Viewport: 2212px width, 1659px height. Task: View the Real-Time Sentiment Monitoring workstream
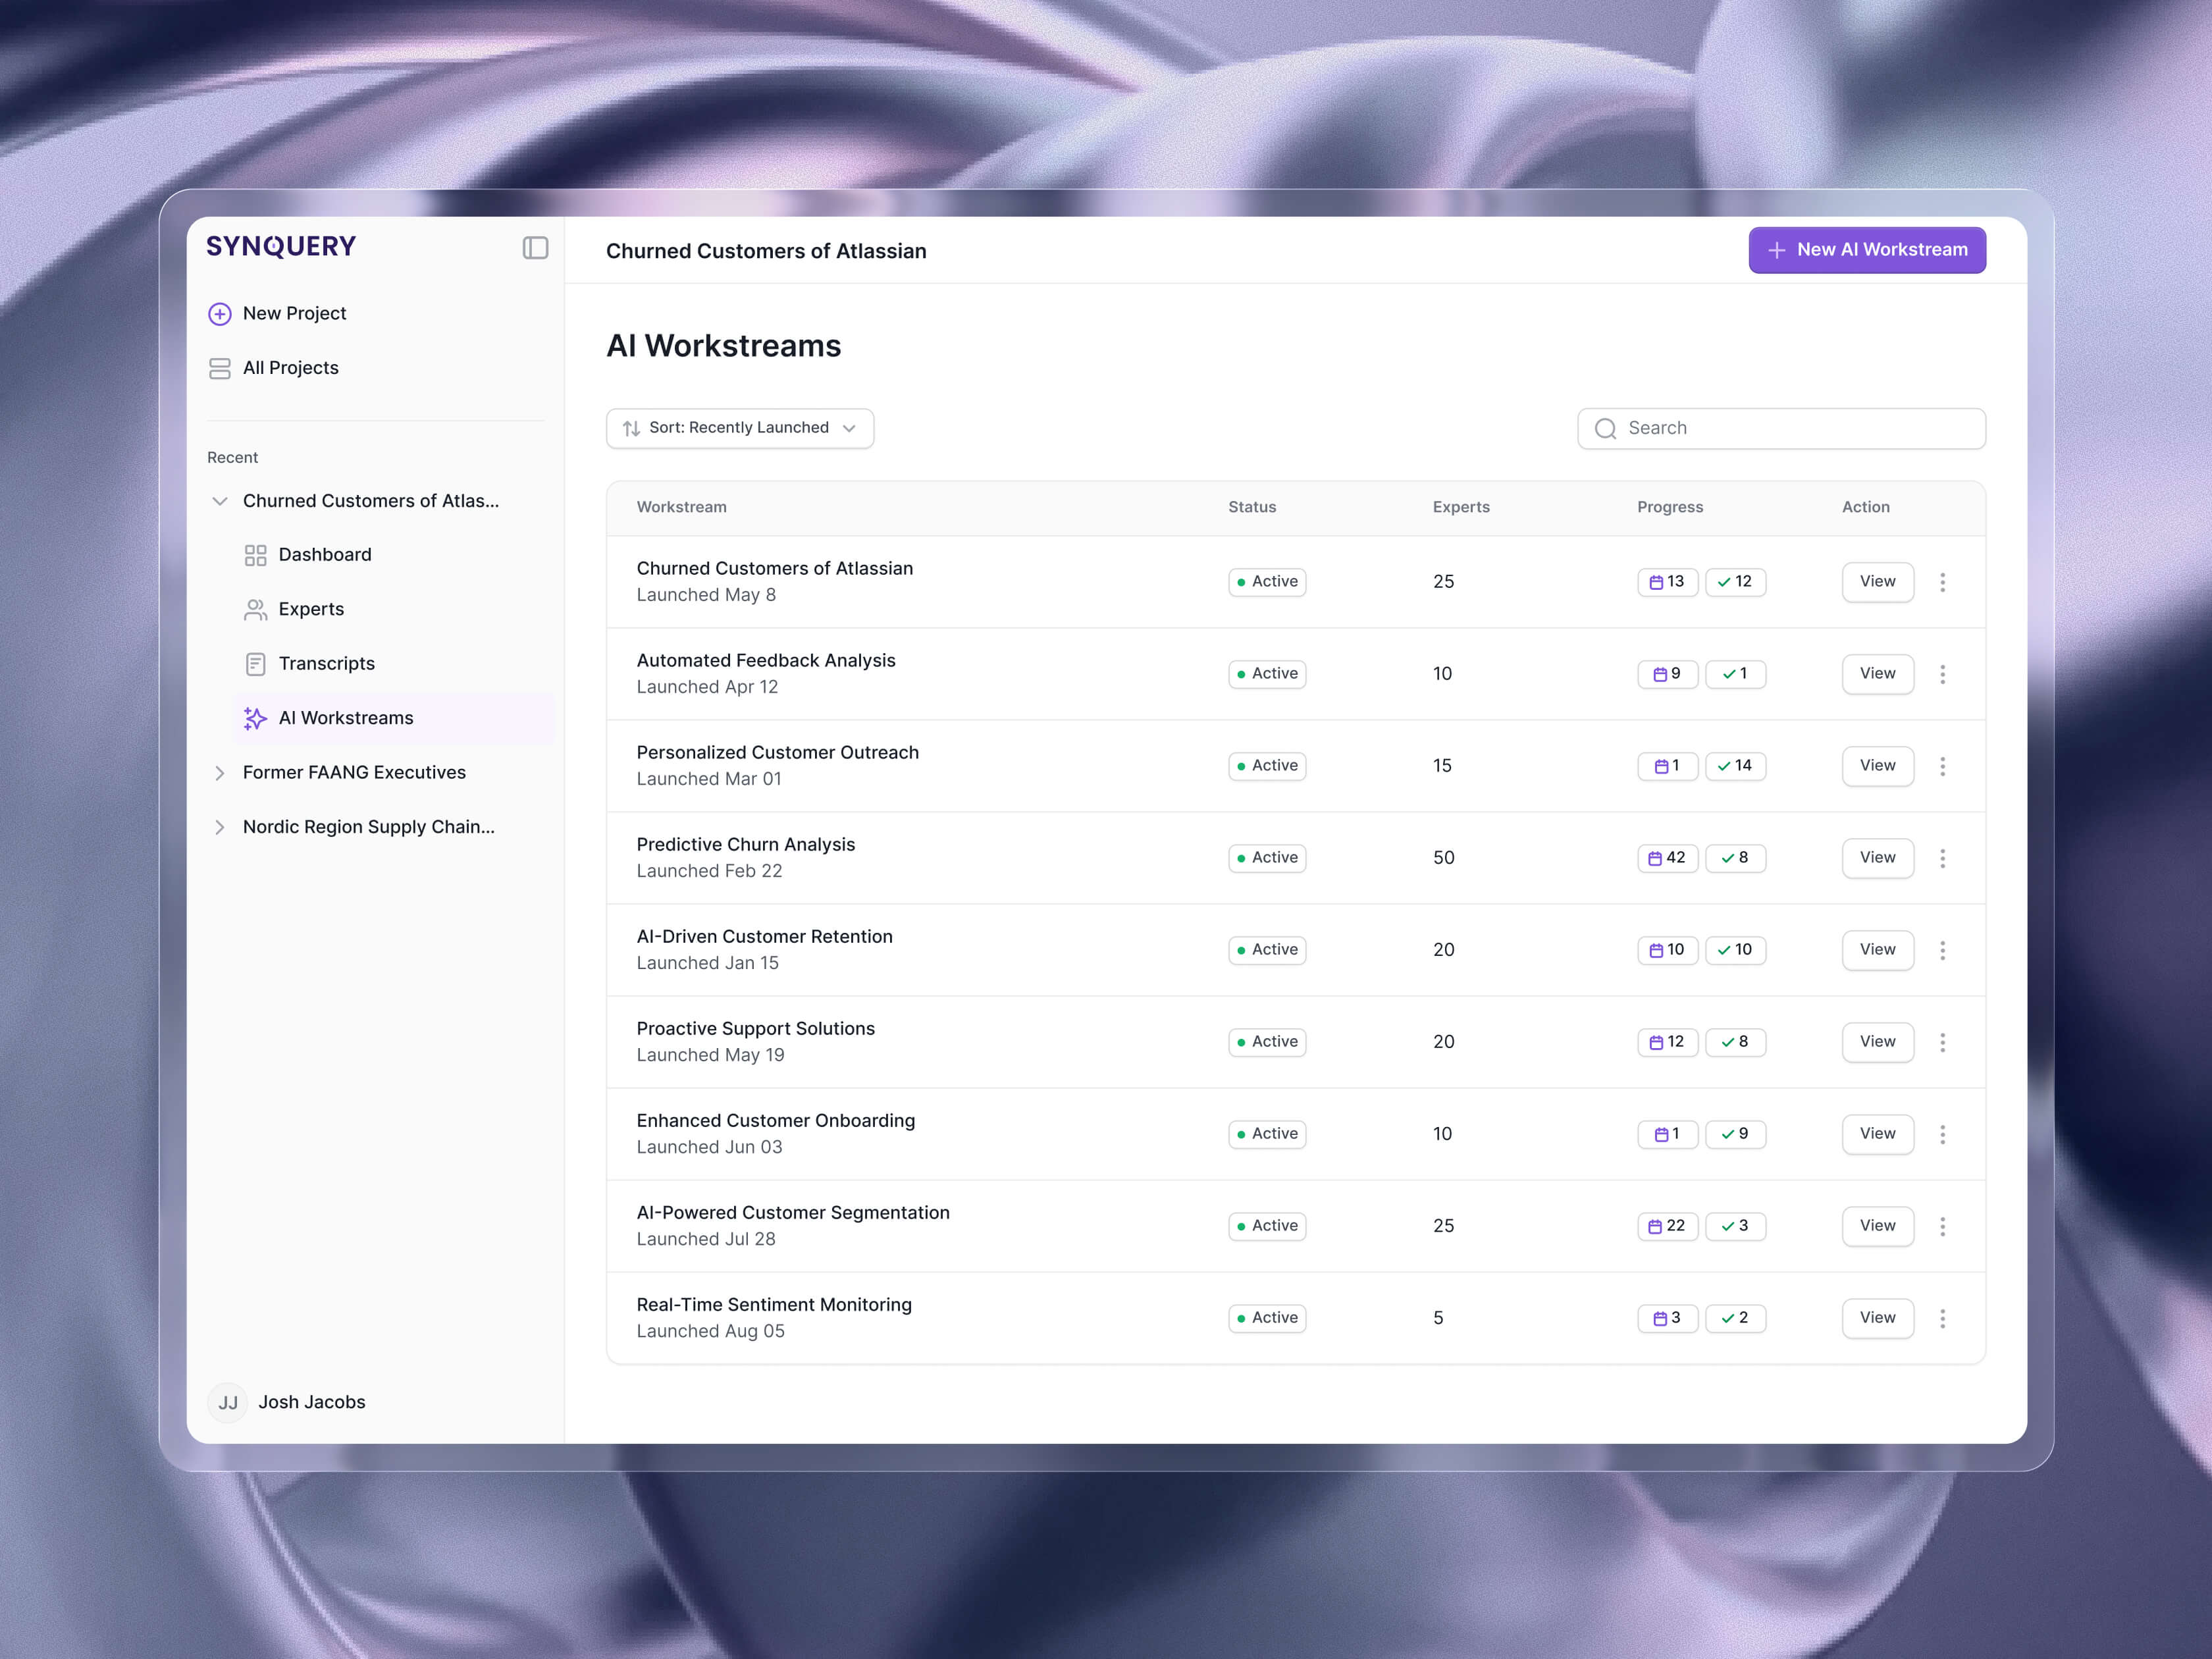click(x=1877, y=1318)
